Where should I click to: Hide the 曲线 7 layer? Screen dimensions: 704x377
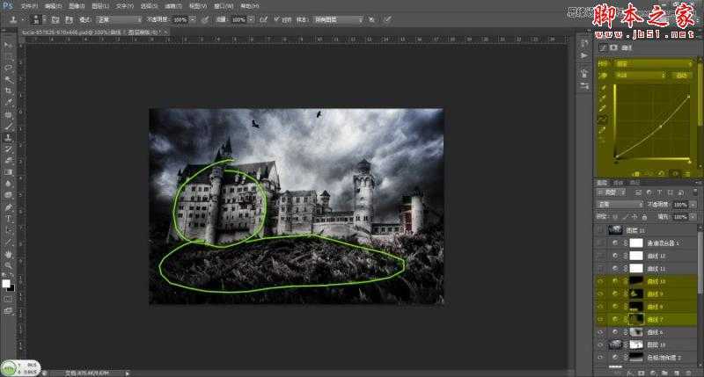click(600, 319)
